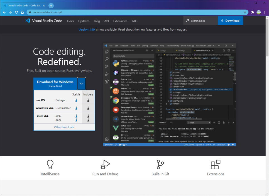Download Windows x64 Stable user installer
The image size is (269, 196).
(76, 108)
